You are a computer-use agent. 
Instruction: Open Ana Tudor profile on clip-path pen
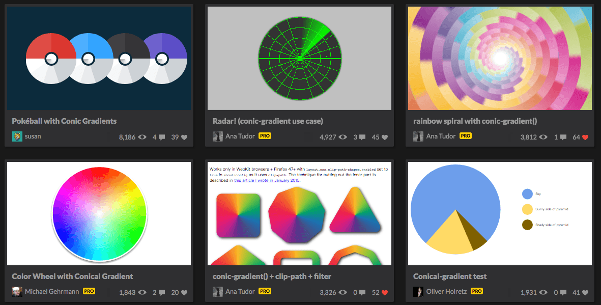240,292
